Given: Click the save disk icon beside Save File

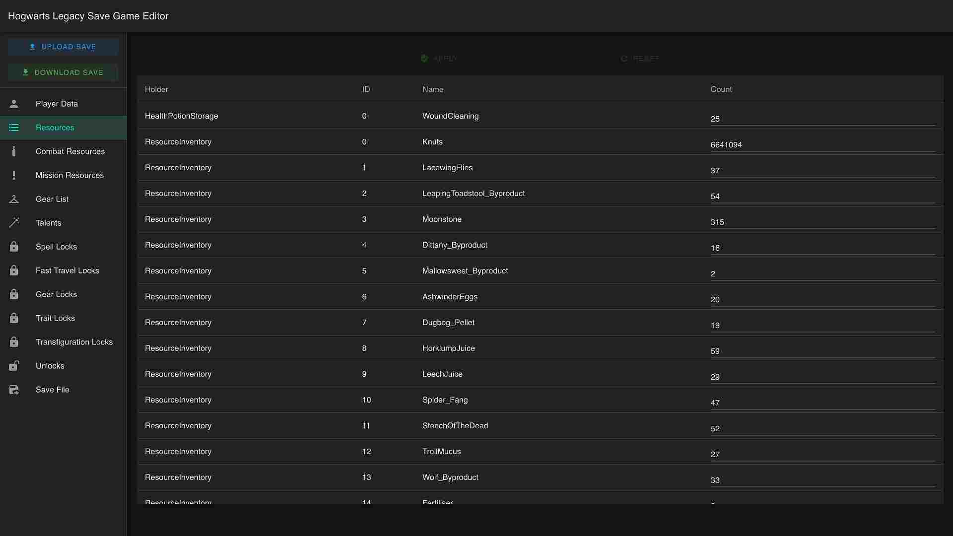Looking at the screenshot, I should click(x=14, y=390).
